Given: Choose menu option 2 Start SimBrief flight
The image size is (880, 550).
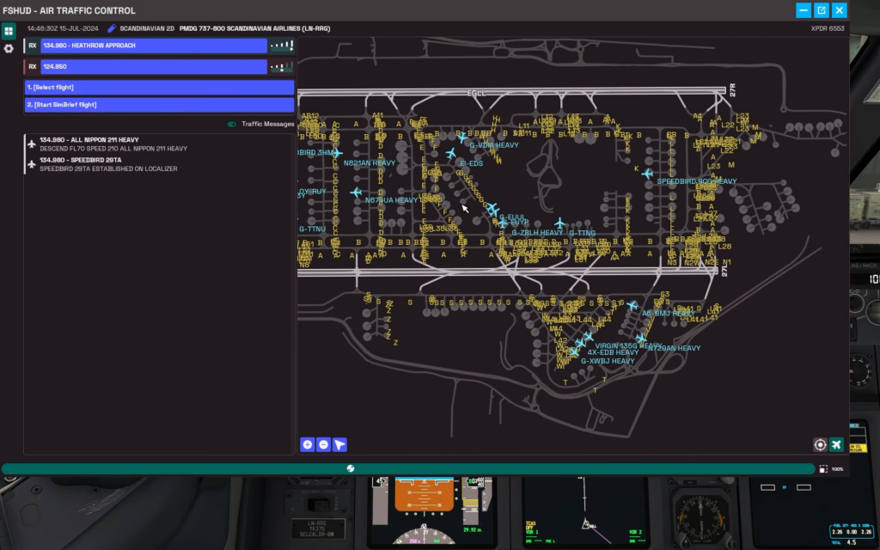Looking at the screenshot, I should tap(159, 105).
